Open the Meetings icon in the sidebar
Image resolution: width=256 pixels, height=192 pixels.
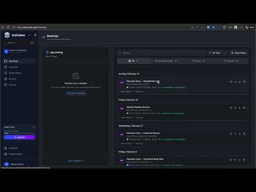(6, 61)
